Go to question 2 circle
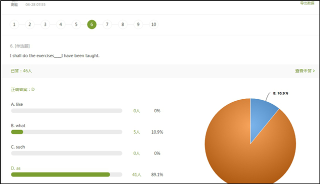This screenshot has height=184, width=320. 29,24
